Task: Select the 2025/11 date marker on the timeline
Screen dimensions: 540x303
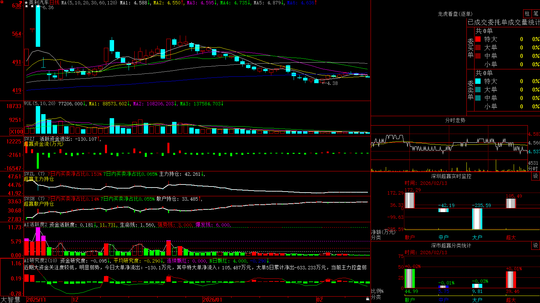Action: 36,300
